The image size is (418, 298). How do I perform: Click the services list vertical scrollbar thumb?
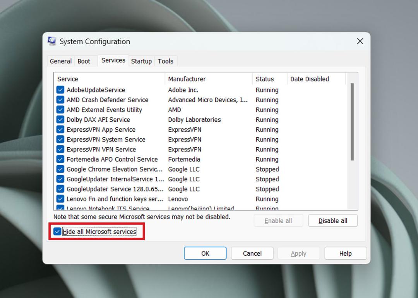pyautogui.click(x=352, y=122)
